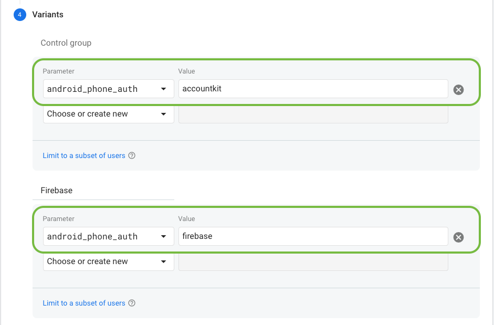Click 'Limit to a subset of users' under Firebase

(x=84, y=303)
